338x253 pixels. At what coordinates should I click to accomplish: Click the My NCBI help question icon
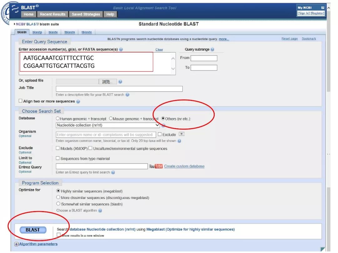click(x=322, y=7)
